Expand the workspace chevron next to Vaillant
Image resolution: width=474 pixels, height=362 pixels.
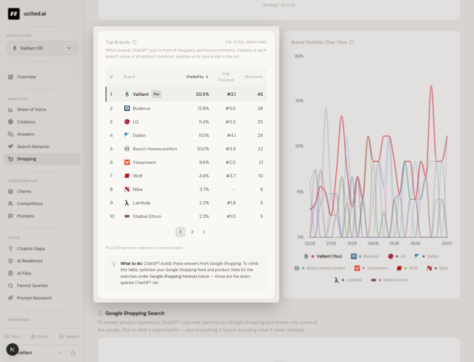[60, 353]
